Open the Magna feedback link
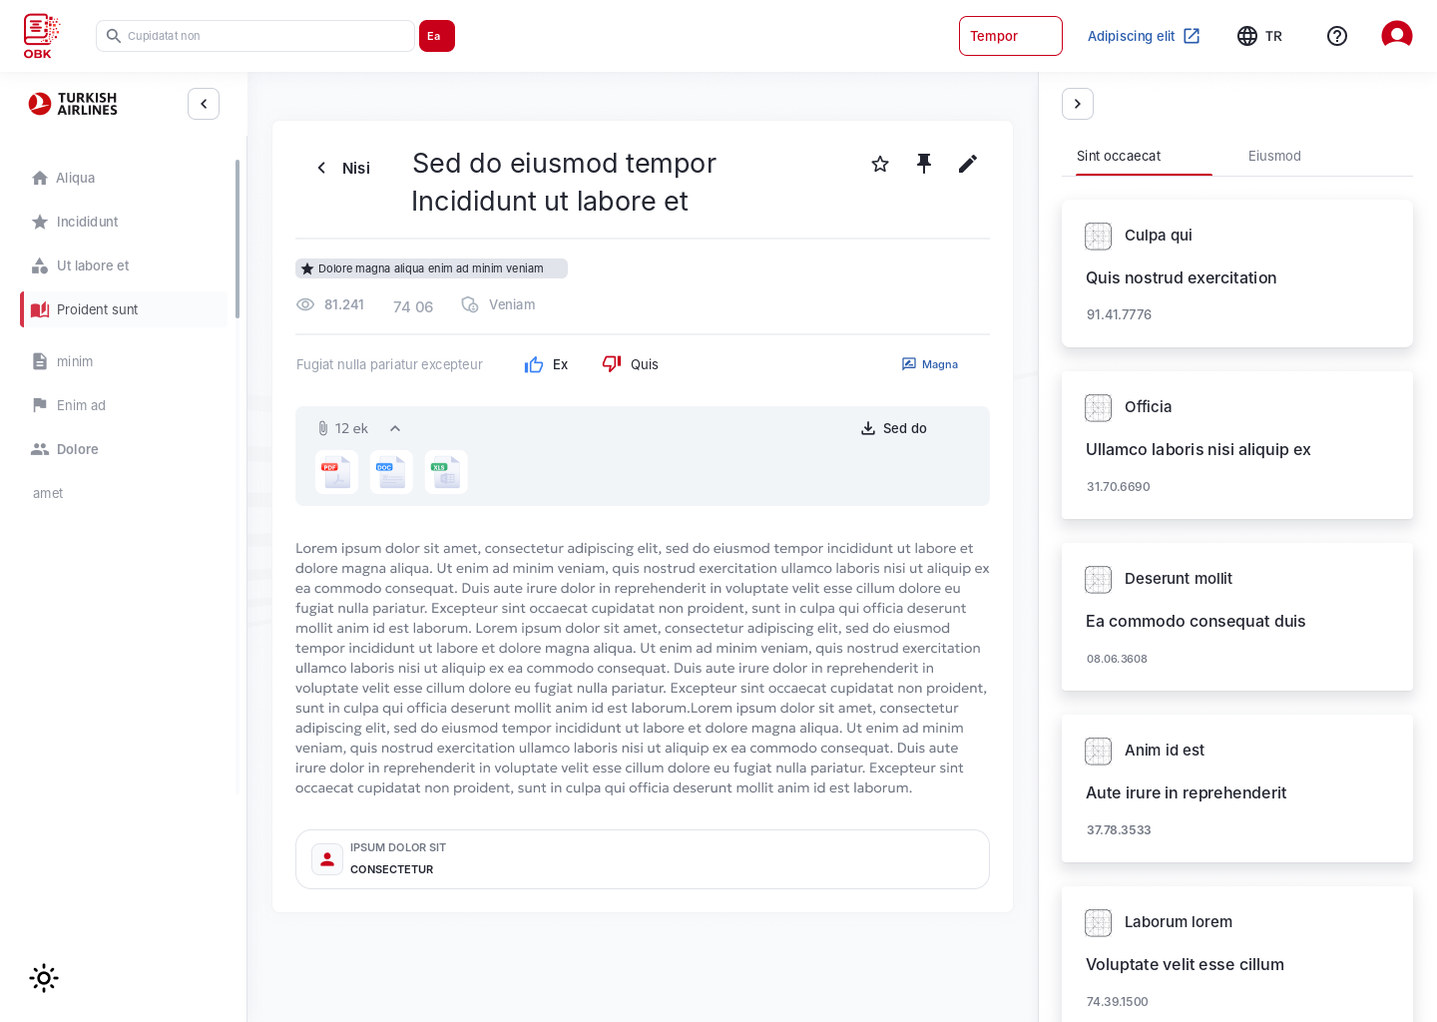This screenshot has height=1022, width=1437. point(930,364)
